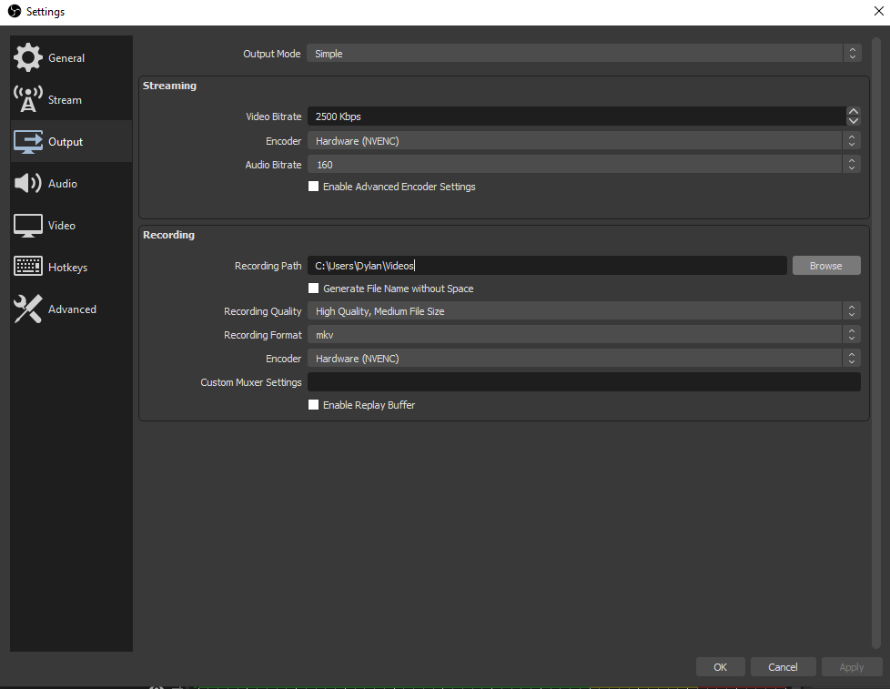Enable Replay Buffer checkbox
This screenshot has height=689, width=890.
pyautogui.click(x=313, y=405)
